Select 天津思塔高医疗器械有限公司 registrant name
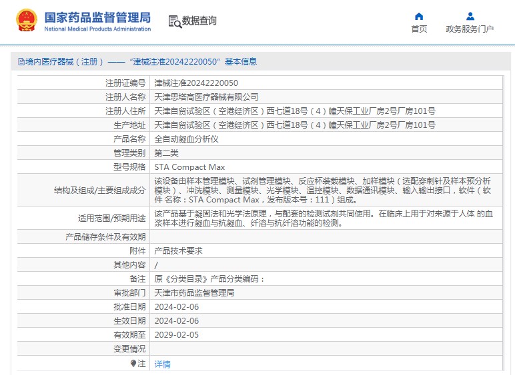Screen dimensions: 515x375 206,97
